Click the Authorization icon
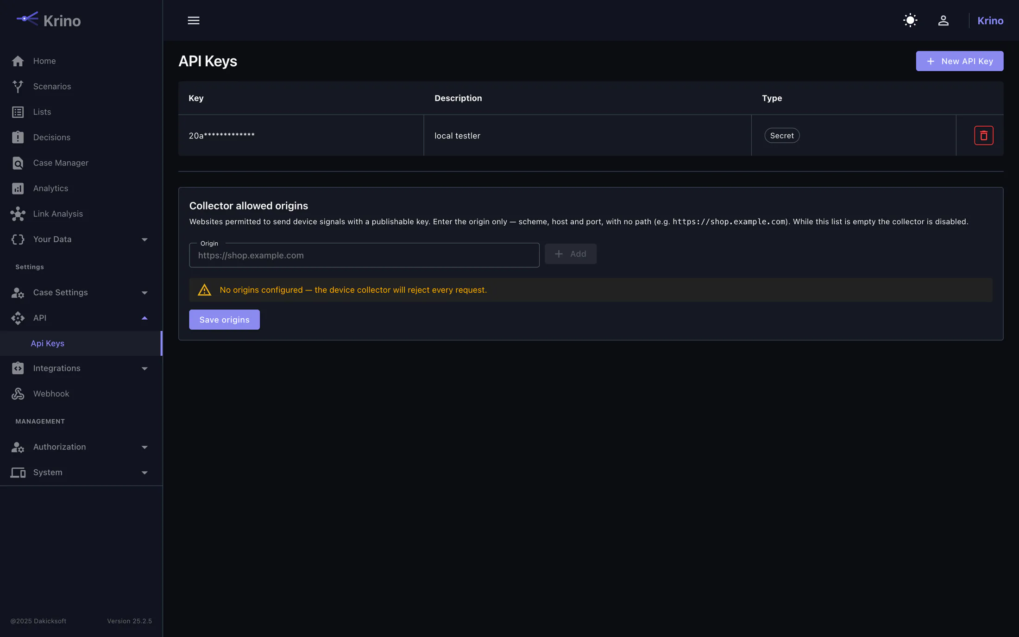The width and height of the screenshot is (1019, 637). coord(18,447)
